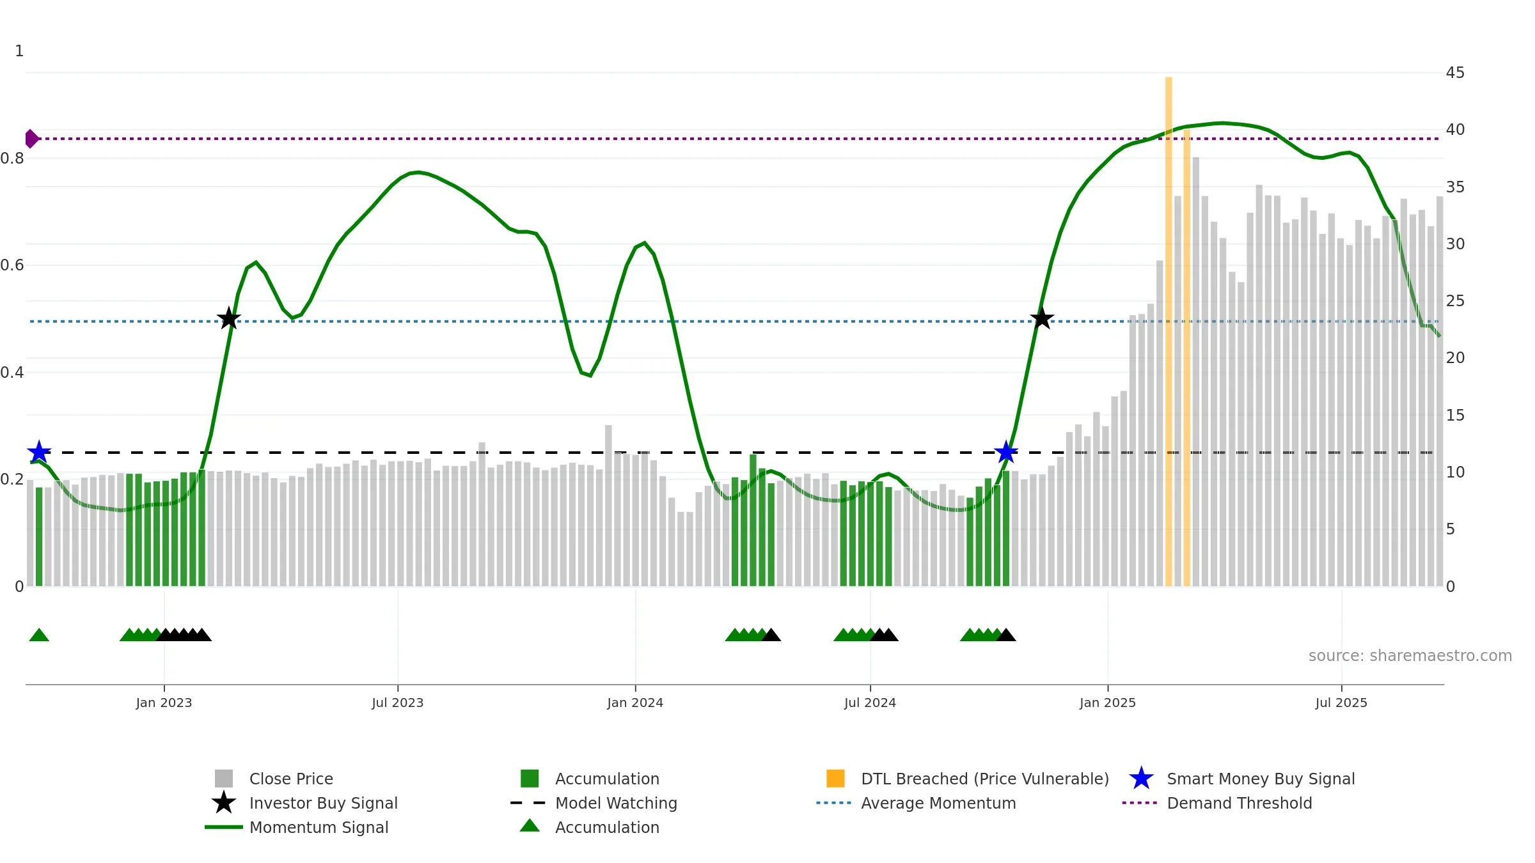1535x863 pixels.
Task: Click the Momentum Signal legend label
Action: point(319,827)
